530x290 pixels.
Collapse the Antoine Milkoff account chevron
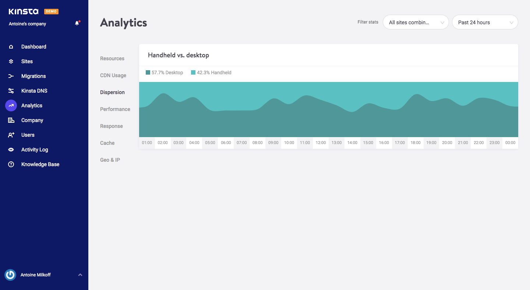80,275
